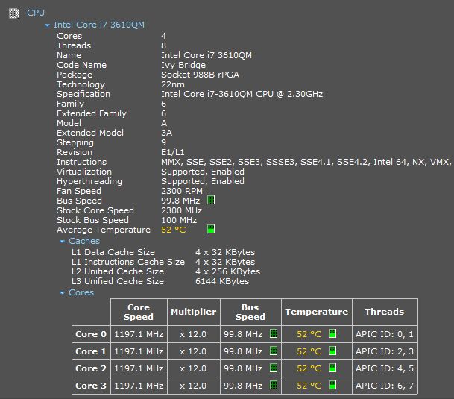Click Core 2 temperature indicator icon
This screenshot has height=399, width=454.
click(x=332, y=368)
